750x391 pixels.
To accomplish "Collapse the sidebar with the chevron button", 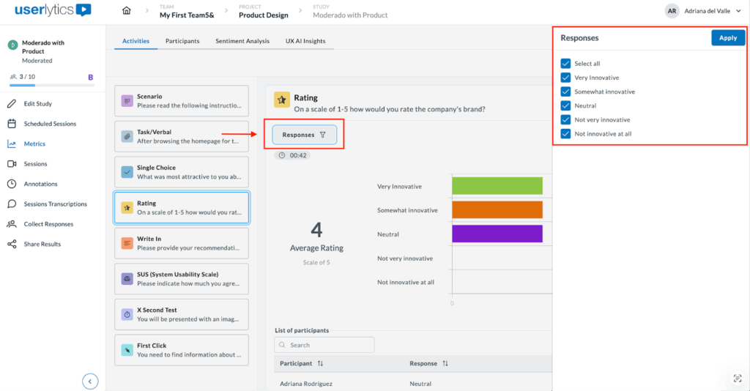I will [x=90, y=381].
